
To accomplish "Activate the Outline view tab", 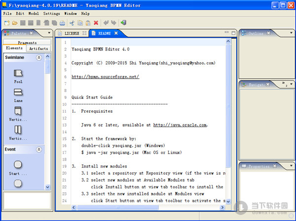I will click(256, 33).
